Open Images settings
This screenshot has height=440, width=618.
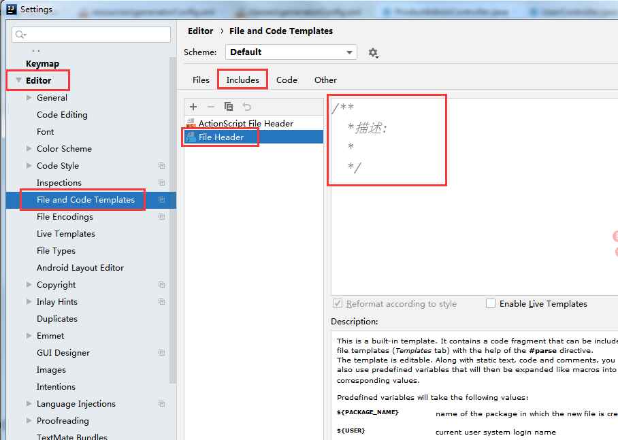tap(51, 370)
